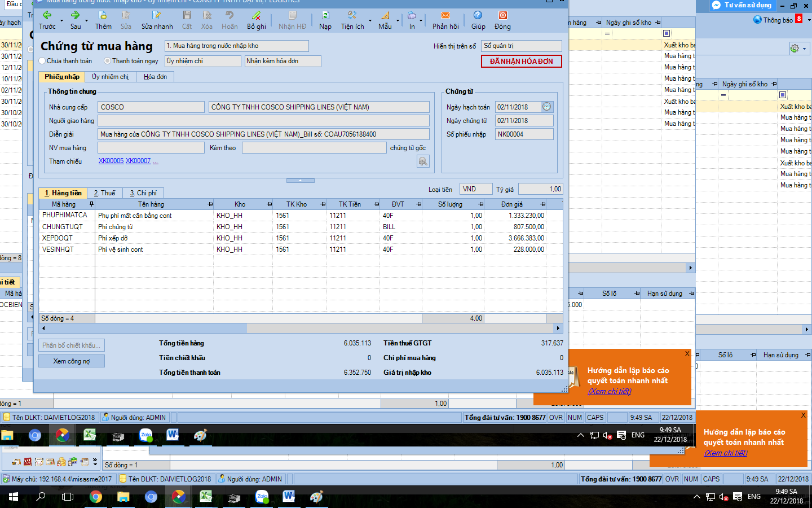Open the Thông báo notifications globe
The width and height of the screenshot is (812, 508).
(757, 20)
